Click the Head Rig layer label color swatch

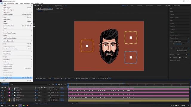tap(9, 89)
